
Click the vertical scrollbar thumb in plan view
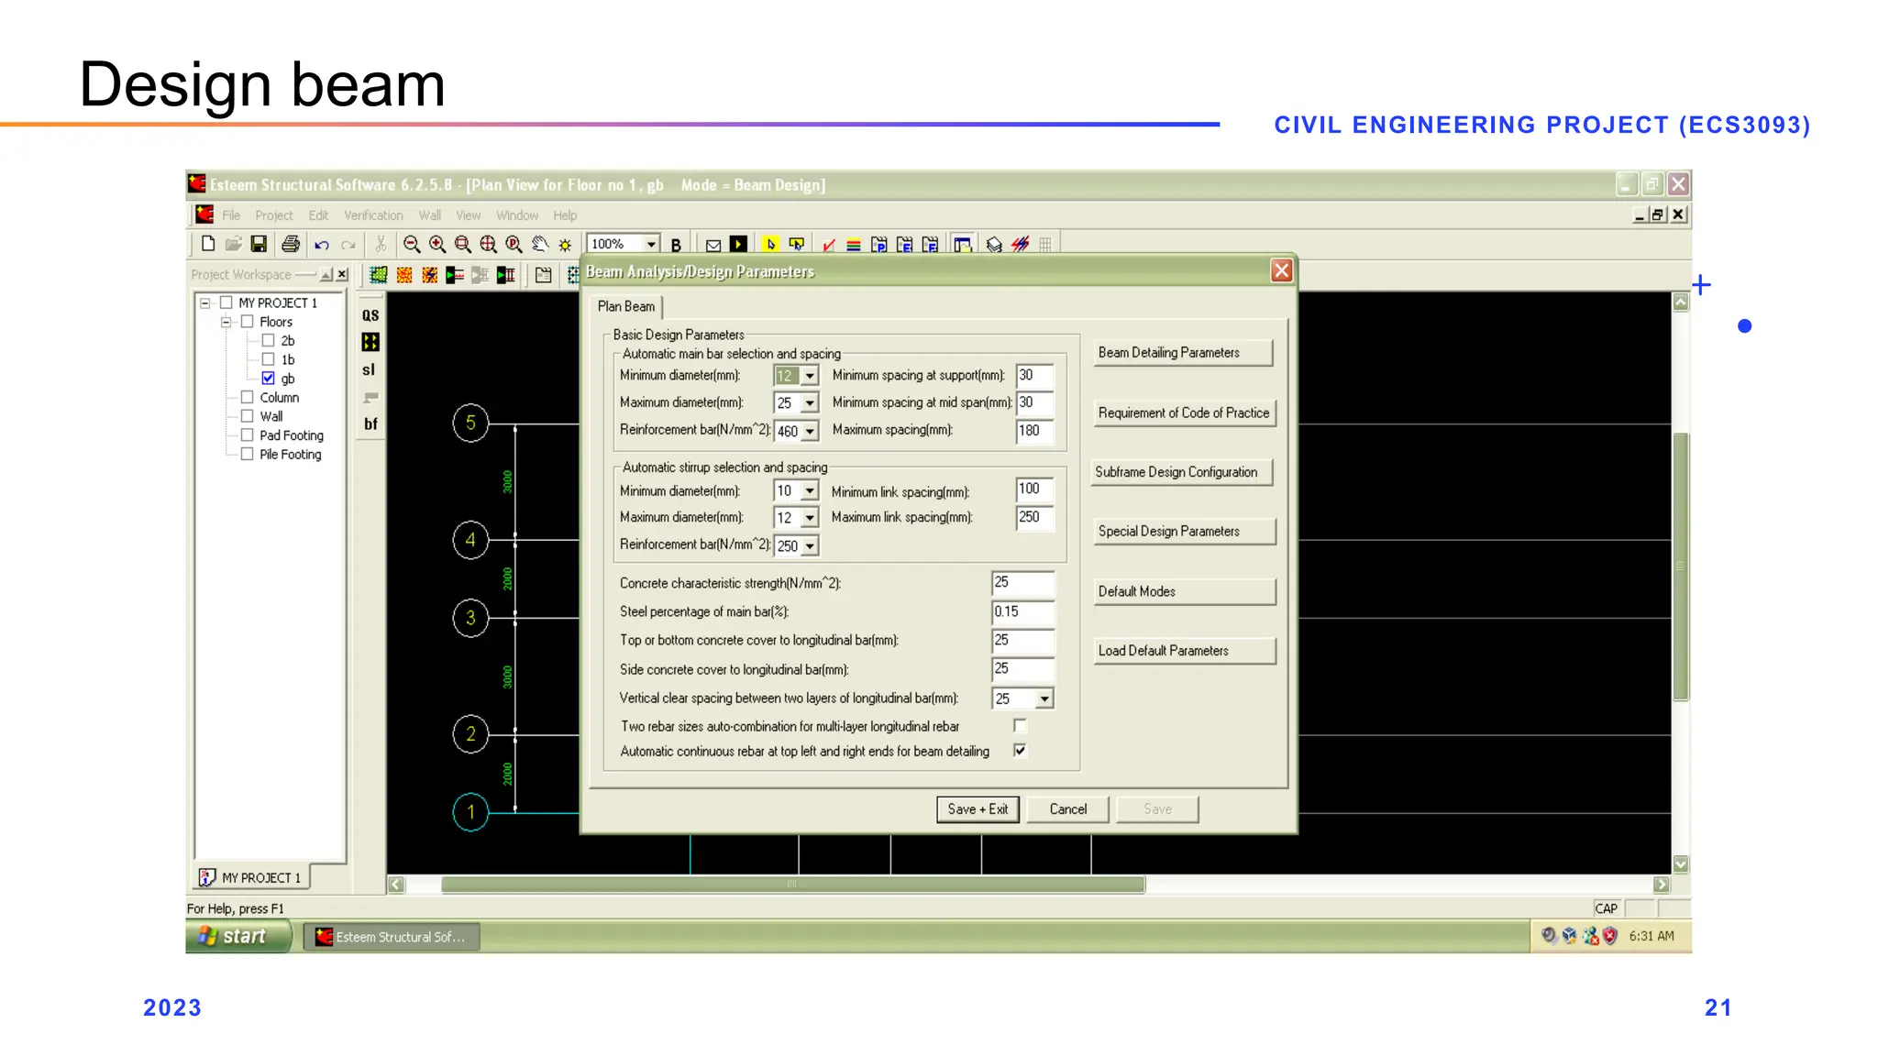pyautogui.click(x=1680, y=566)
